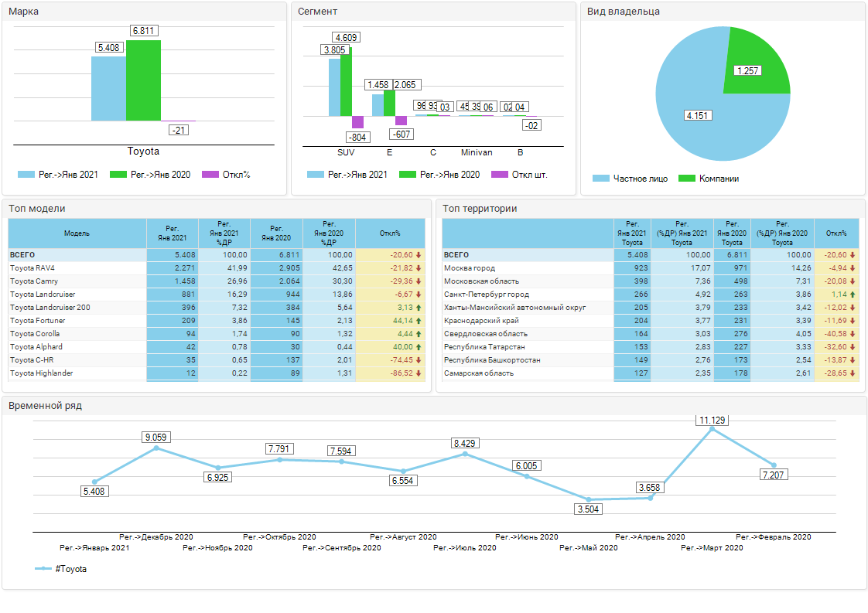Click the green up arrow in Toyota Alphard row
This screenshot has width=868, height=613.
coord(419,347)
